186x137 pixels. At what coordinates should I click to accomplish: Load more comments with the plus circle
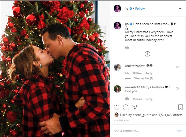point(147,54)
